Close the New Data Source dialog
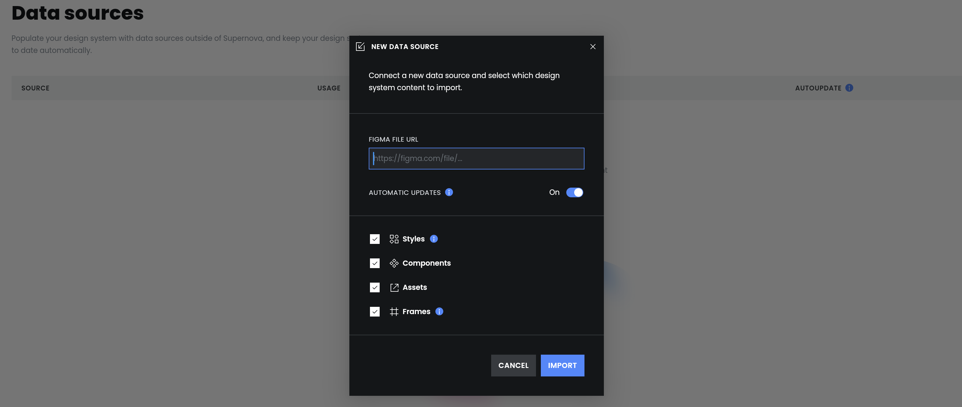 [x=593, y=47]
